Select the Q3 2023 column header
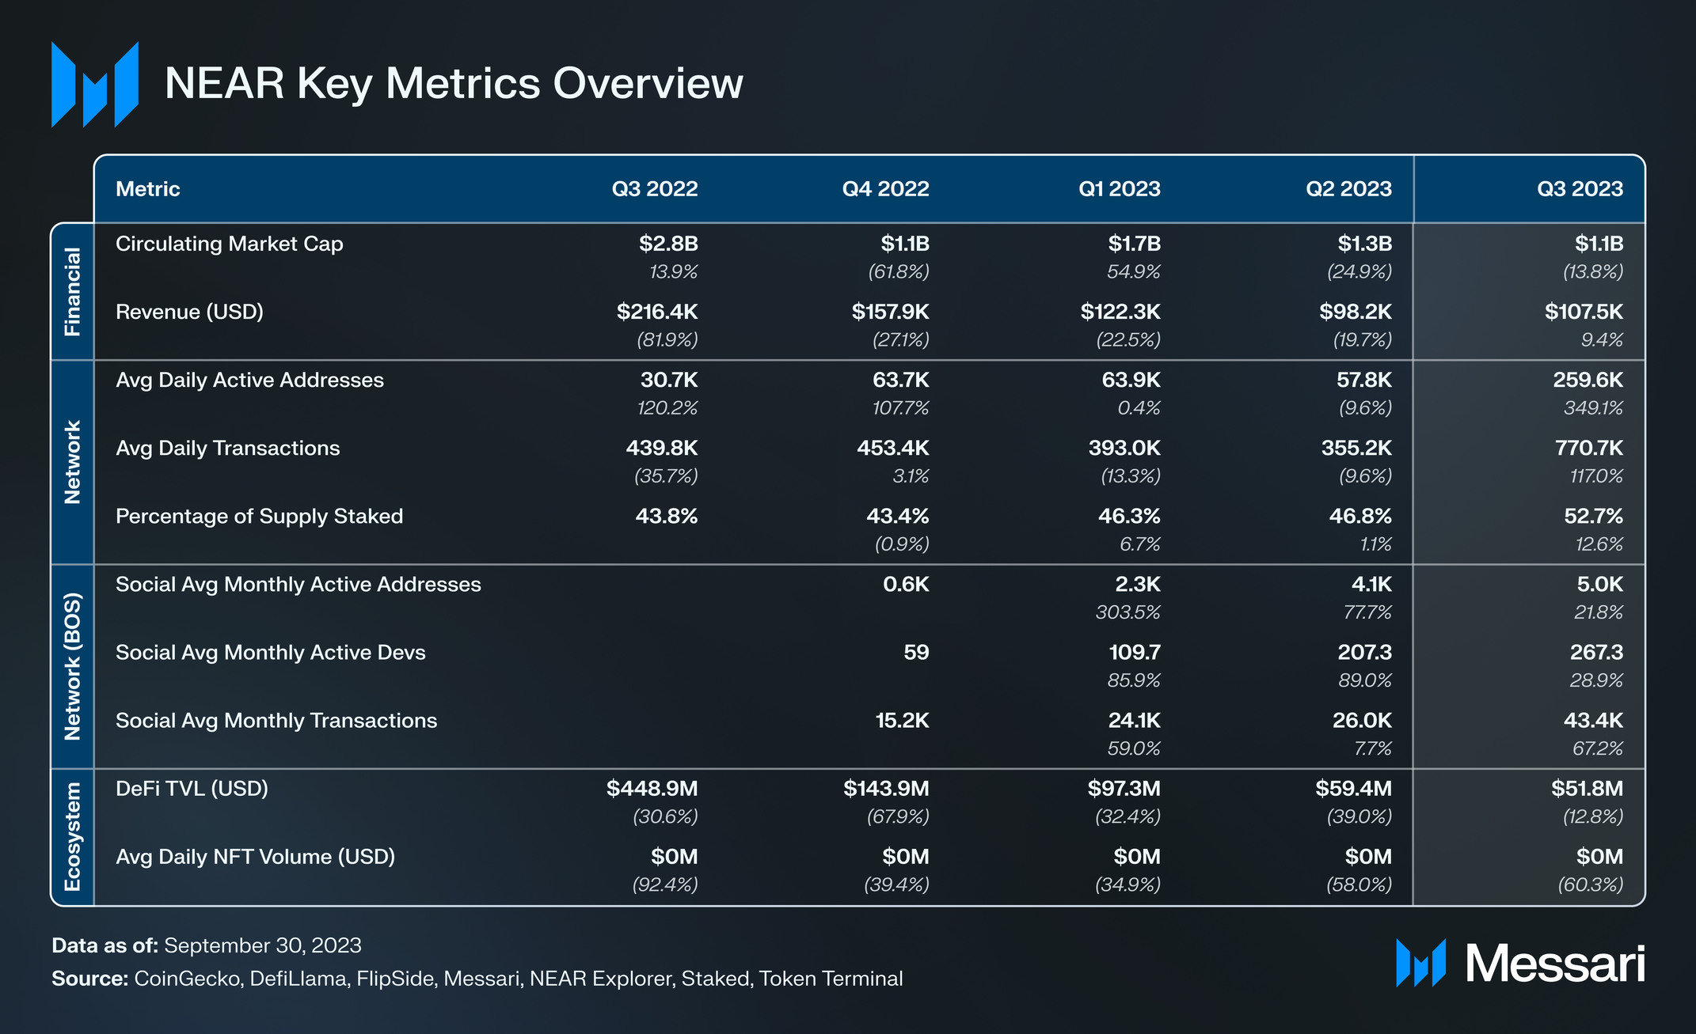The width and height of the screenshot is (1696, 1034). pos(1580,189)
